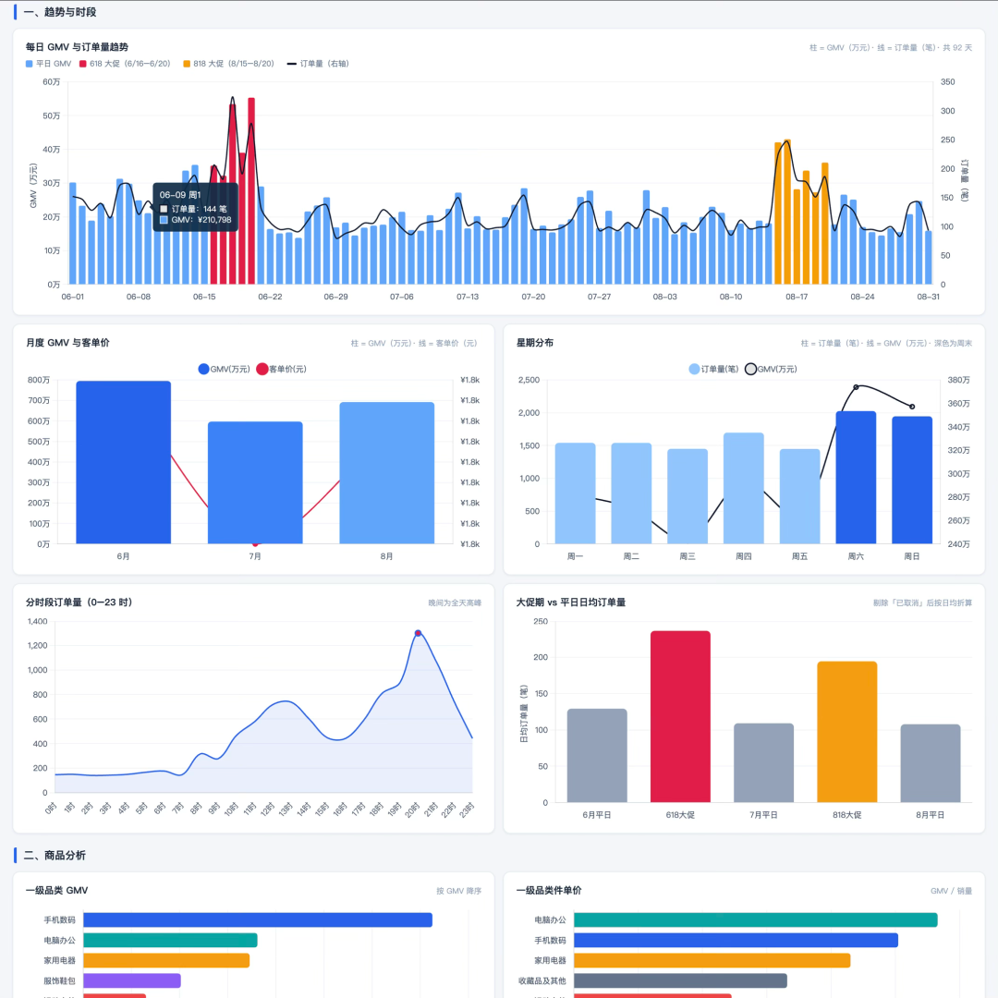Select the 8月 bar in the monthly GMV chart
The height and width of the screenshot is (998, 998).
[387, 473]
